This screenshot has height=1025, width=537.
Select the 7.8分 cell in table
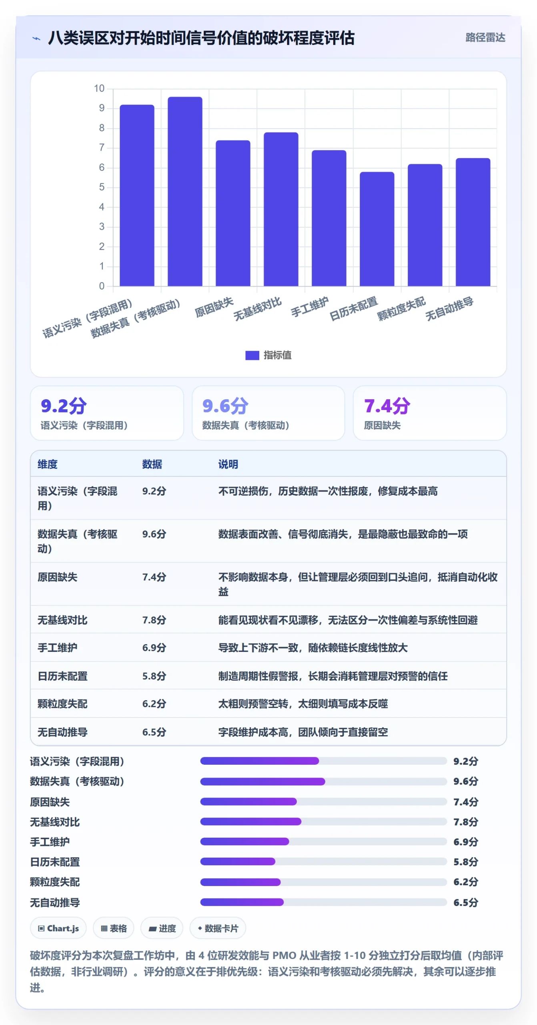154,620
